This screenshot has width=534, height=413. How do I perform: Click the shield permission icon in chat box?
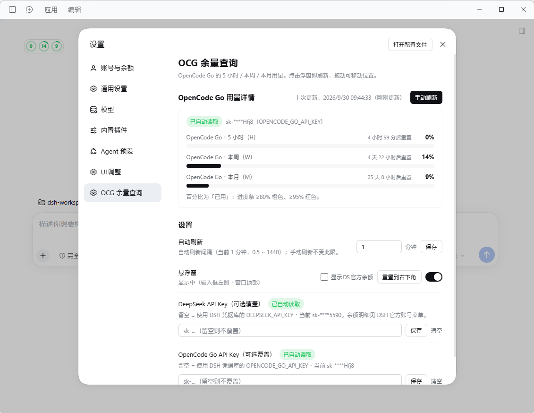tap(62, 256)
